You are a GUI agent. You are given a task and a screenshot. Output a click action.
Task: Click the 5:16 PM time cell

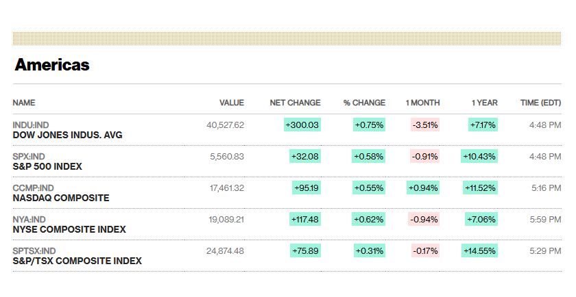pos(547,188)
